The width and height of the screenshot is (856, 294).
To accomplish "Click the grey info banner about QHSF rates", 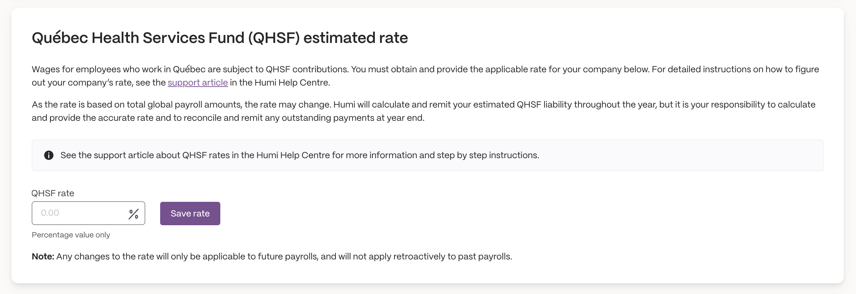I will tap(427, 155).
